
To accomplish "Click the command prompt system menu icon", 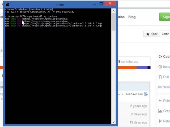I will pos(7,4).
